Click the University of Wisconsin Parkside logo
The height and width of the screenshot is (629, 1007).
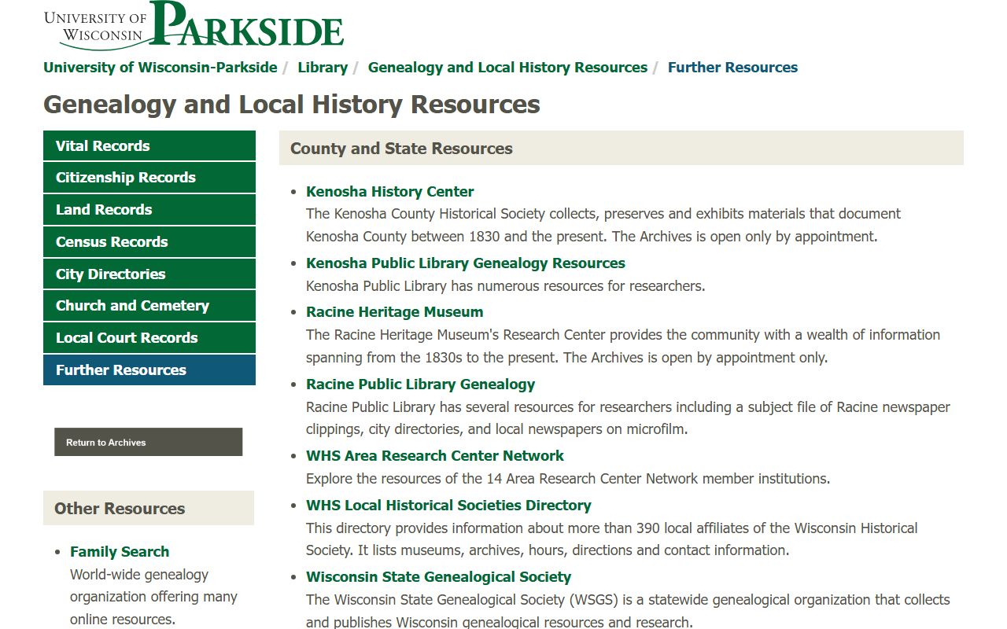click(194, 24)
